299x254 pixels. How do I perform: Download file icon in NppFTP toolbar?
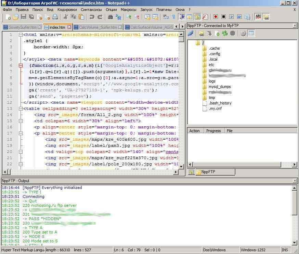[x=210, y=34]
